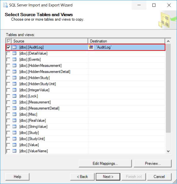The image size is (177, 184).
Task: Click the Destination column header
Action: 127,41
